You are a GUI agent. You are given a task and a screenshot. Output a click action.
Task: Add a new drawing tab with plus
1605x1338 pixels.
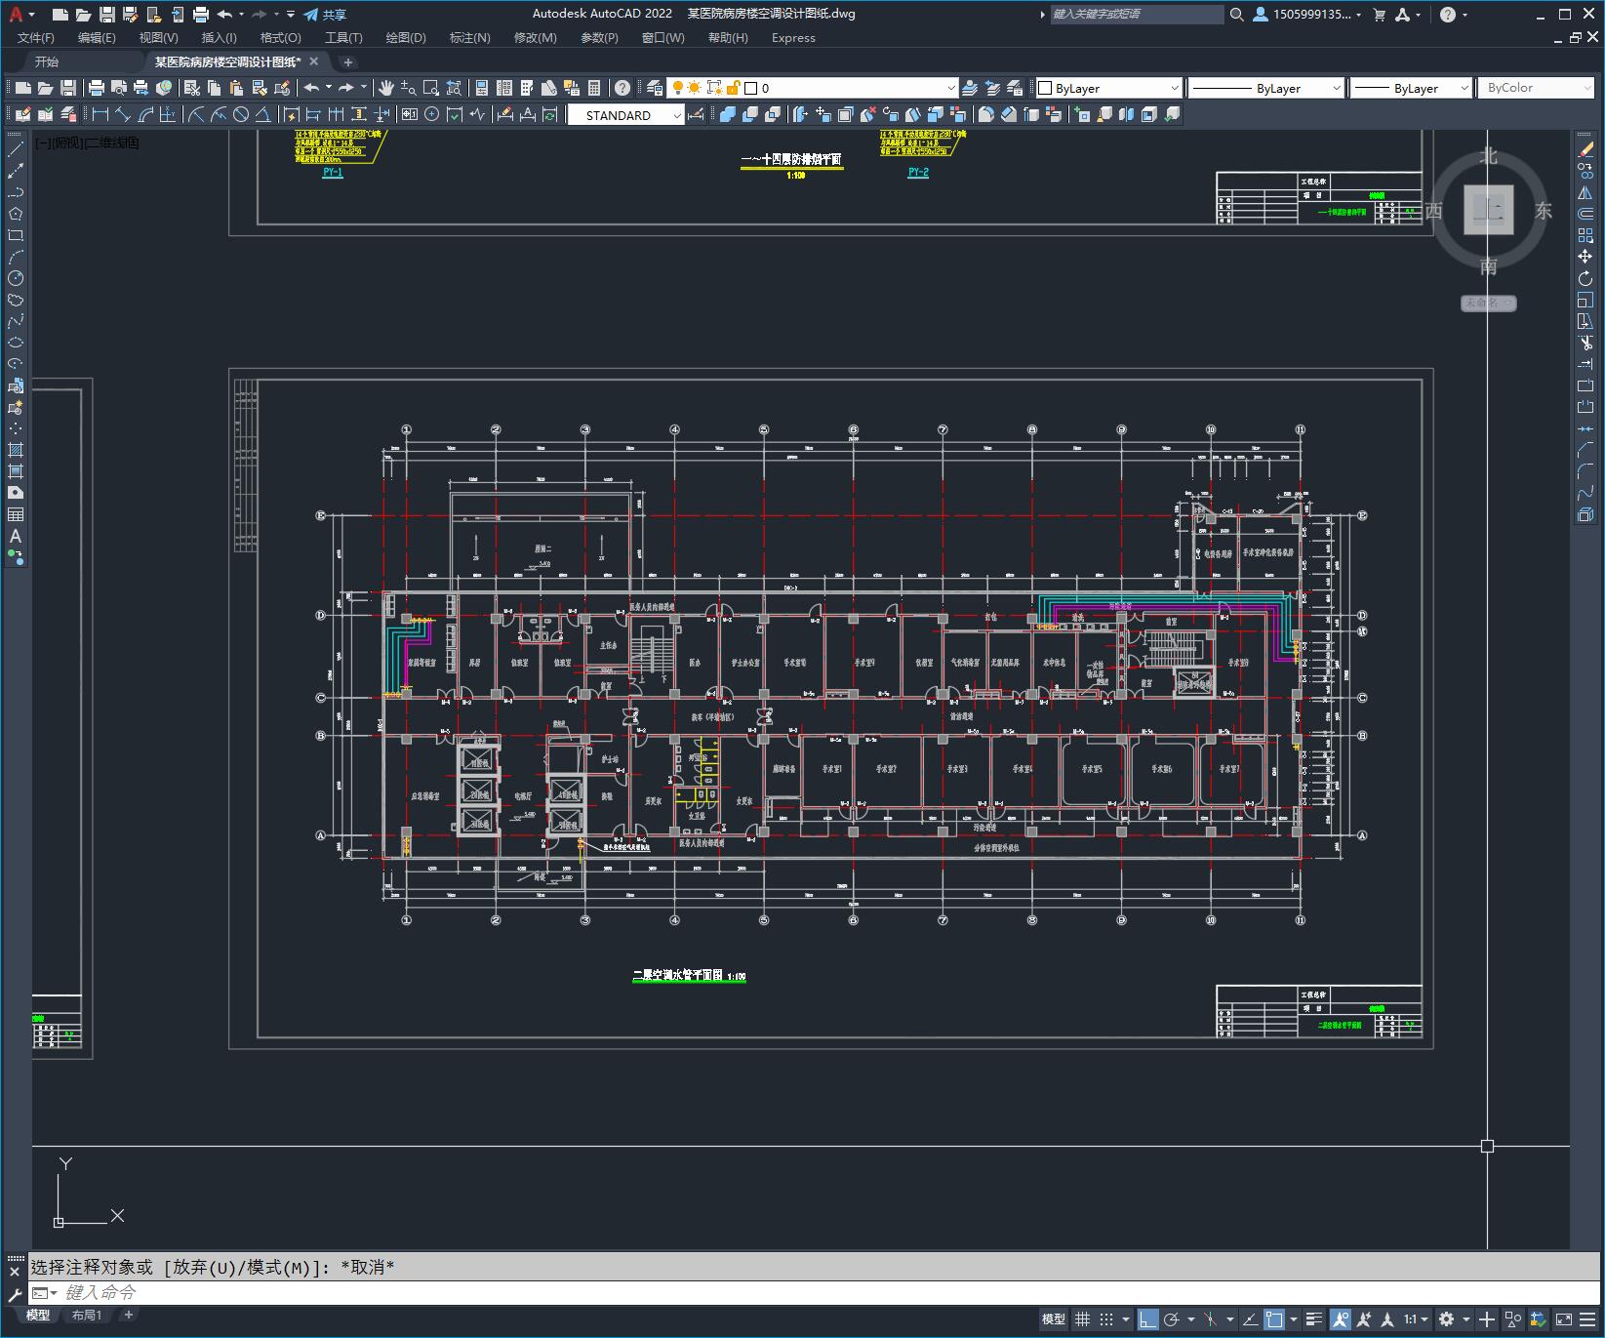[347, 61]
